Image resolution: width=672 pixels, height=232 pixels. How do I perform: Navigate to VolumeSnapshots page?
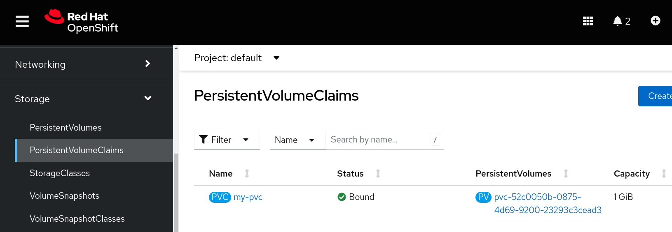tap(64, 196)
